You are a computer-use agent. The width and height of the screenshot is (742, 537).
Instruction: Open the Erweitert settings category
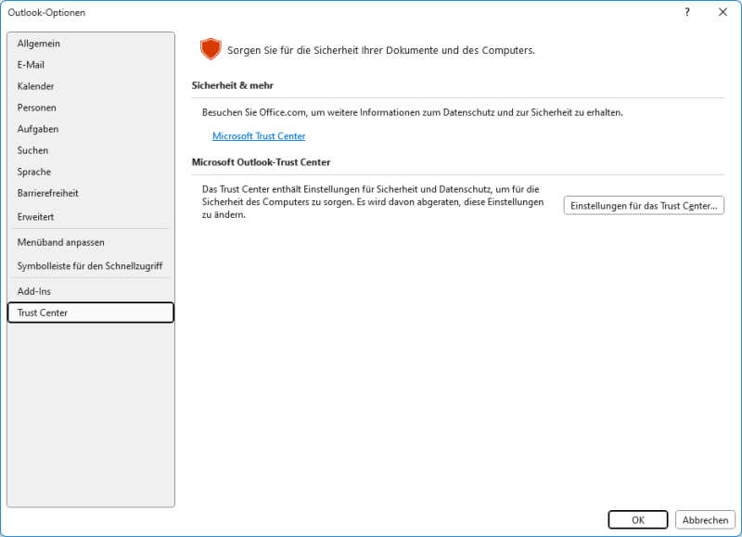tap(36, 216)
